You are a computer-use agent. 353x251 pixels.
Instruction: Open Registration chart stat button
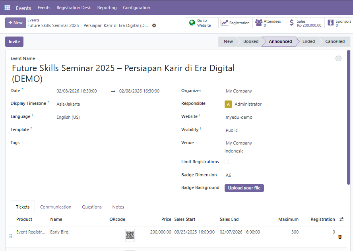235,23
